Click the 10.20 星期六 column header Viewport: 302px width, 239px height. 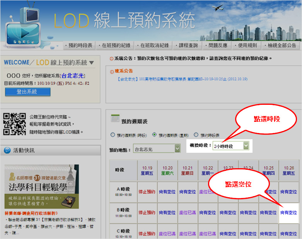click(x=167, y=171)
